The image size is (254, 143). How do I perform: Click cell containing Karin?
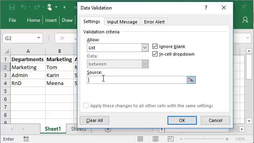pyautogui.click(x=60, y=75)
